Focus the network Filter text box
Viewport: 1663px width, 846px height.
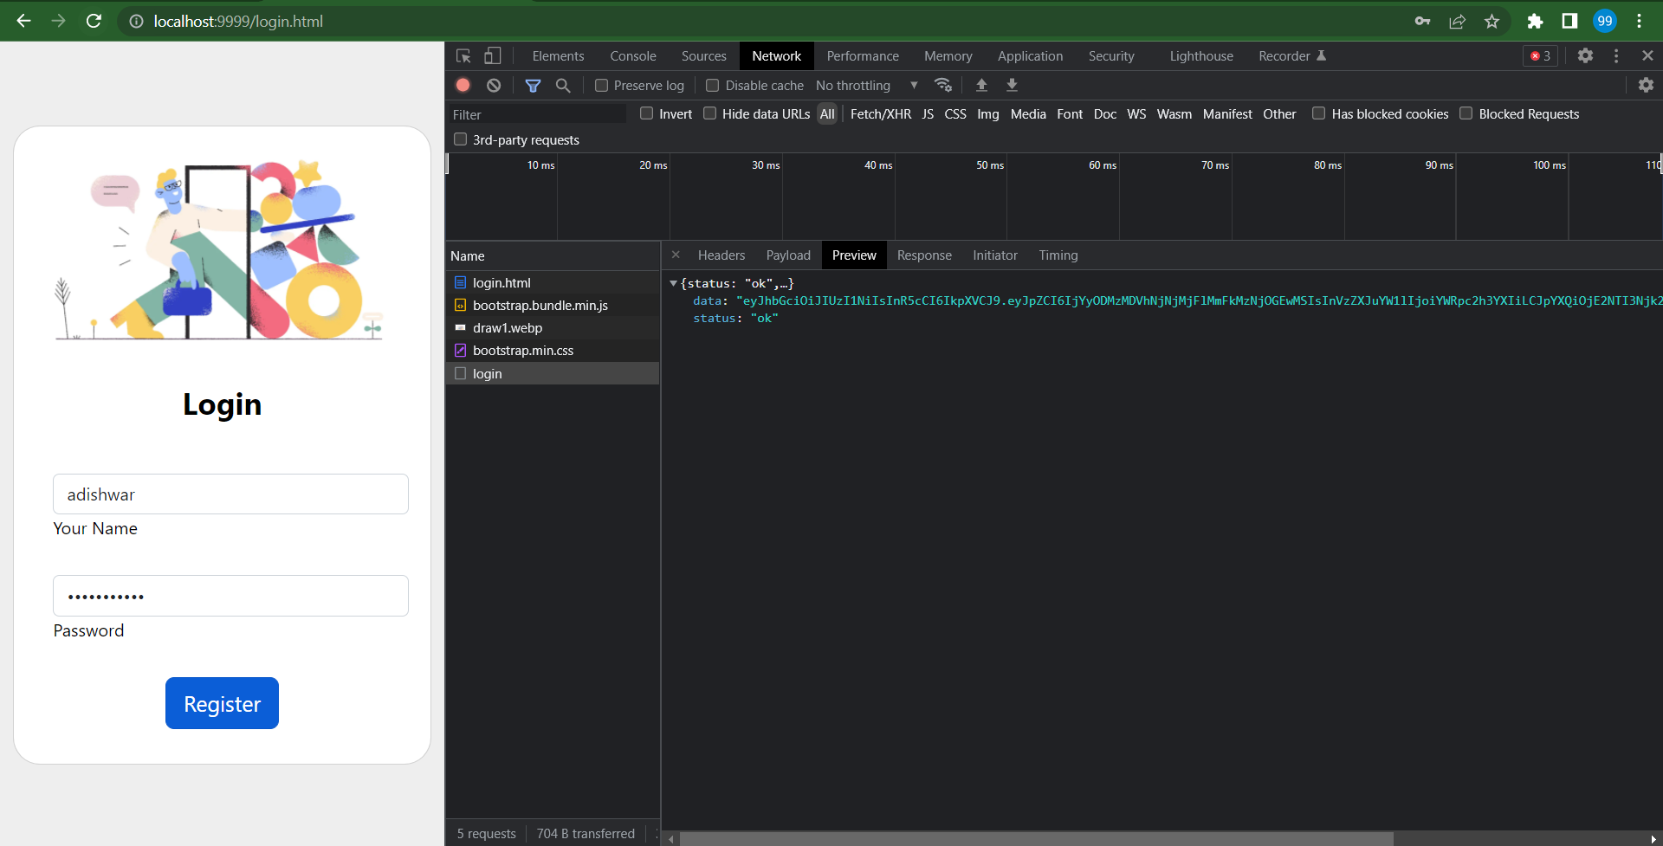point(537,114)
